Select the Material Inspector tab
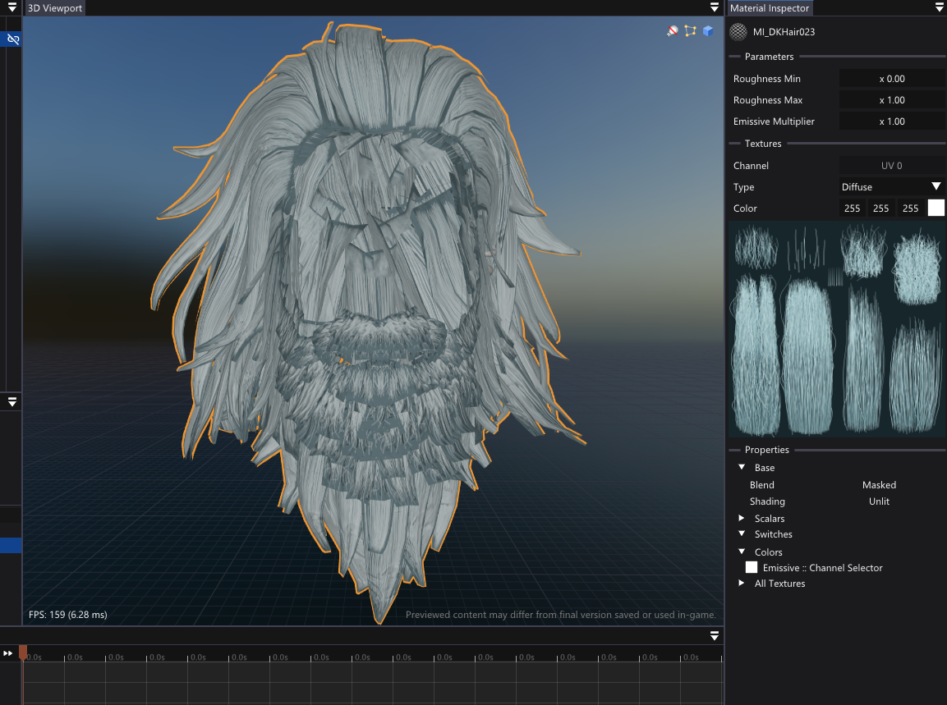Viewport: 947px width, 705px height. point(770,8)
